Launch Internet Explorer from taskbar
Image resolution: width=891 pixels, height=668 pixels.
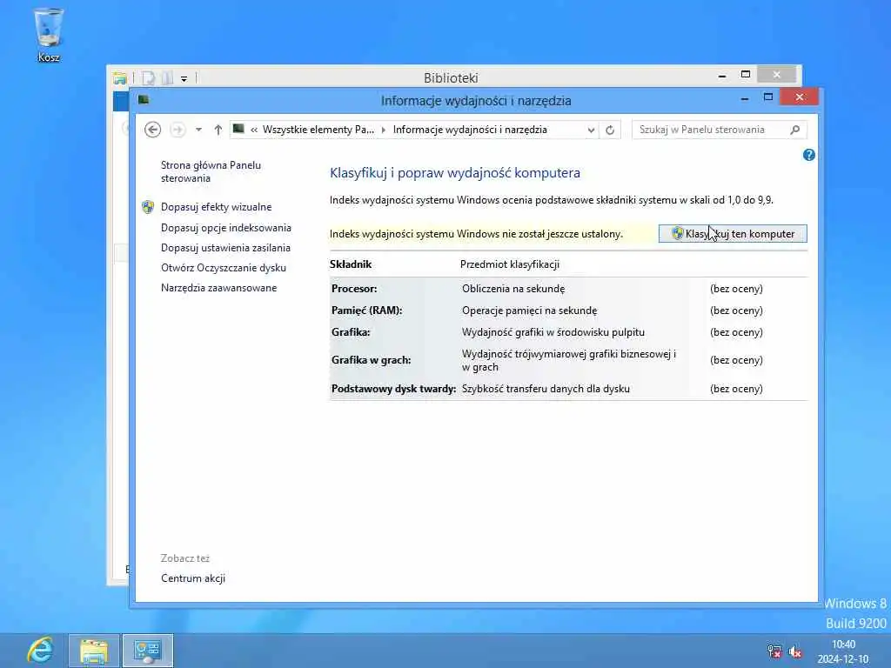[40, 651]
